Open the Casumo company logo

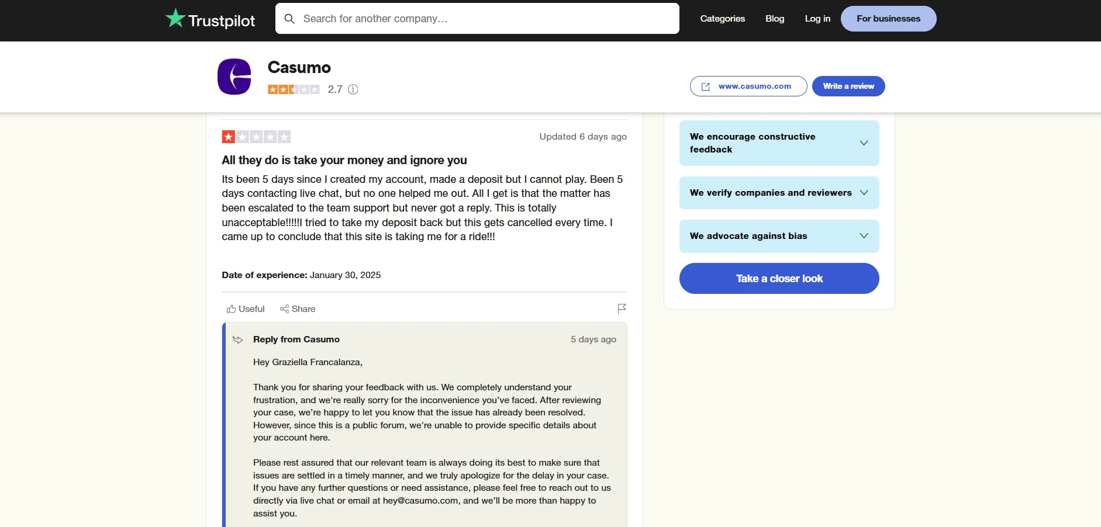[x=234, y=77]
